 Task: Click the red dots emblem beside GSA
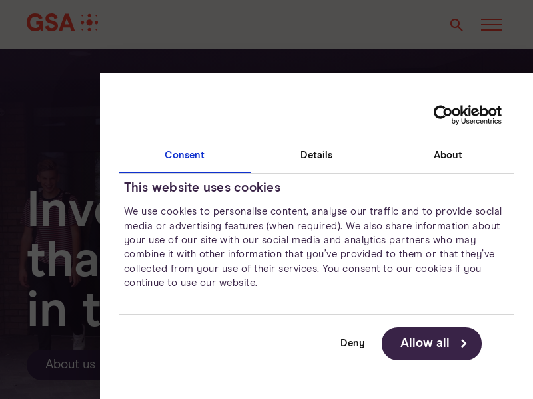pos(89,23)
